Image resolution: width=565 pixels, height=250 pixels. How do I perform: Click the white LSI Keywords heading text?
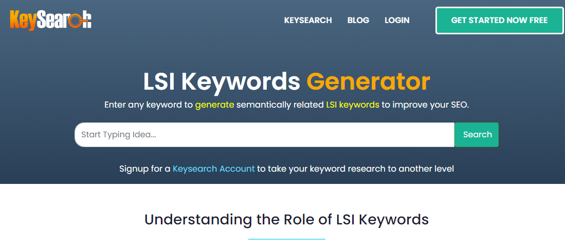click(222, 83)
